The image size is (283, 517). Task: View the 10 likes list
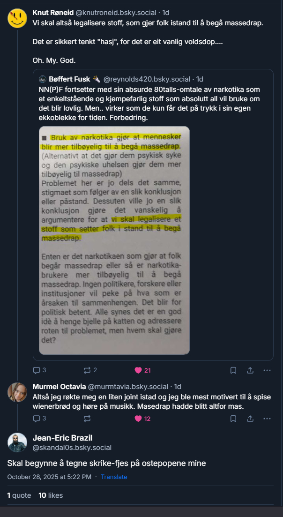tap(51, 495)
